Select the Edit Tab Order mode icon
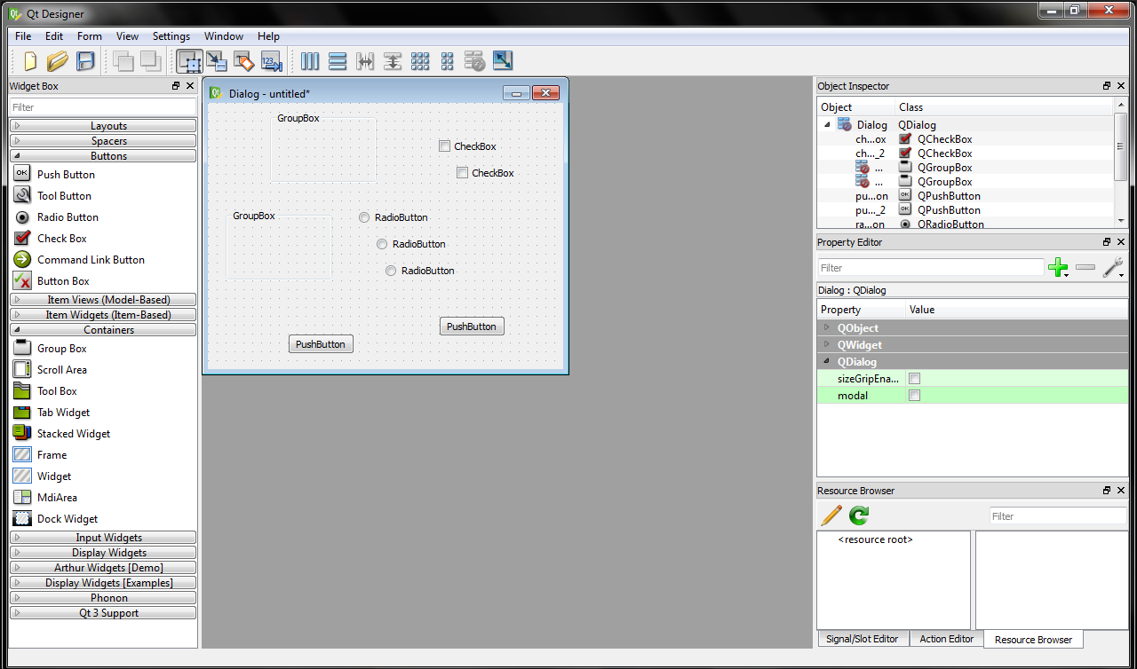The image size is (1137, 669). click(271, 61)
